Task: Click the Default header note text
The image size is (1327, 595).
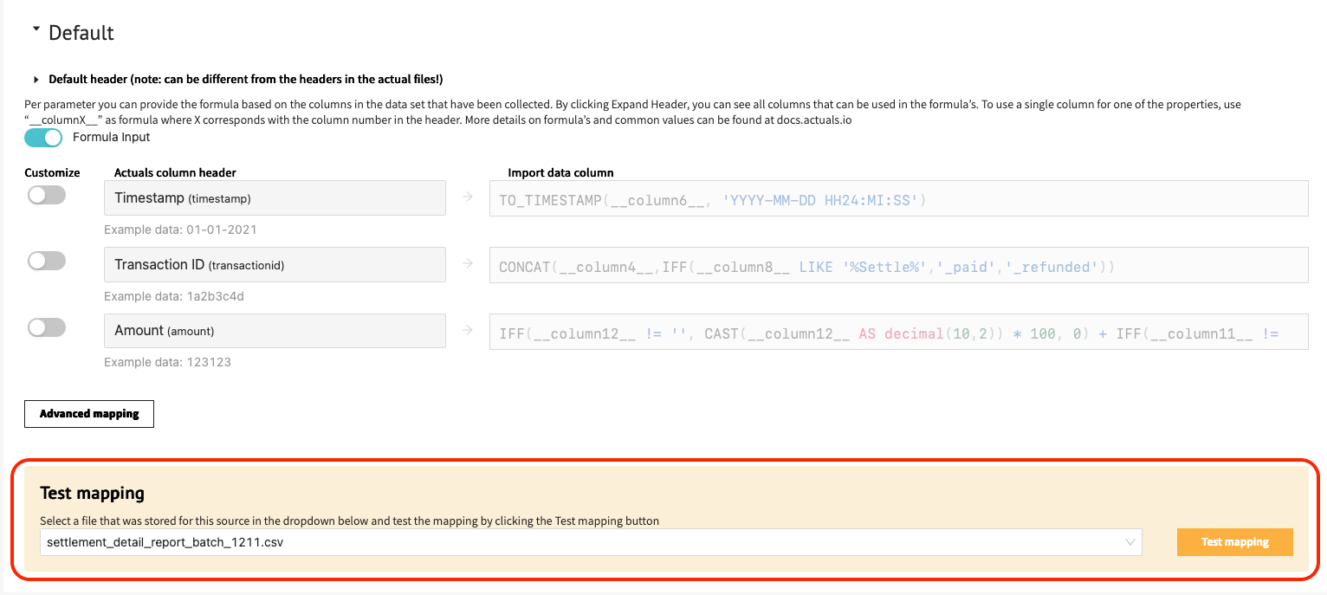Action: (246, 80)
